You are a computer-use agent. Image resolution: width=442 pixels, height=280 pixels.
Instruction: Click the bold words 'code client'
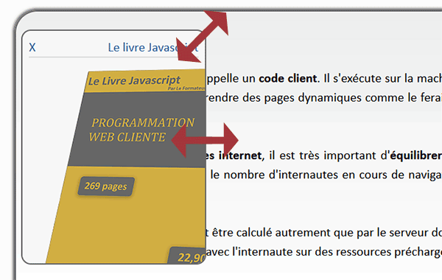click(x=288, y=78)
